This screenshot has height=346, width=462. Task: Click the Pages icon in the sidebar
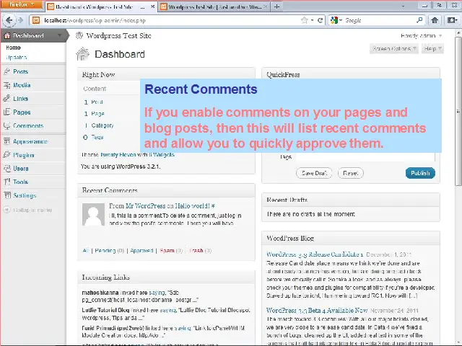(6, 112)
